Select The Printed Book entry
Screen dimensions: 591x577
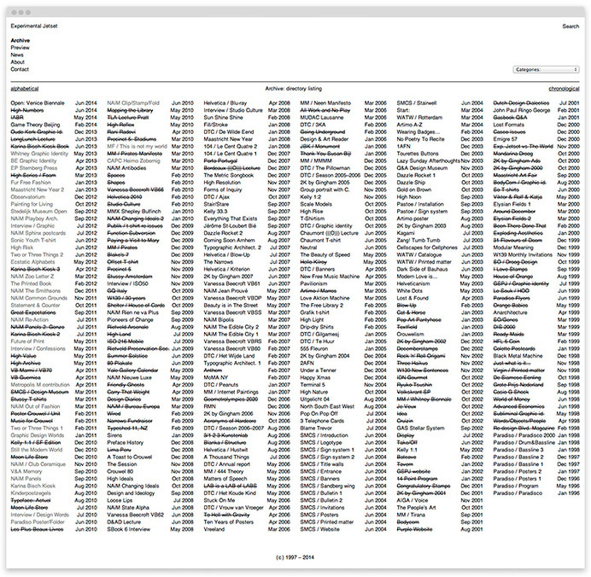pos(31,283)
